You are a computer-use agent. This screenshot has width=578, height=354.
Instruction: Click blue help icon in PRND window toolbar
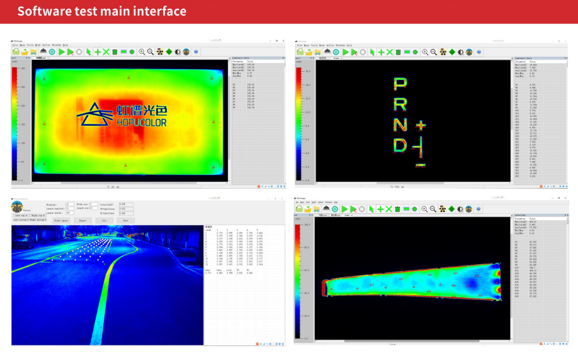tap(479, 52)
